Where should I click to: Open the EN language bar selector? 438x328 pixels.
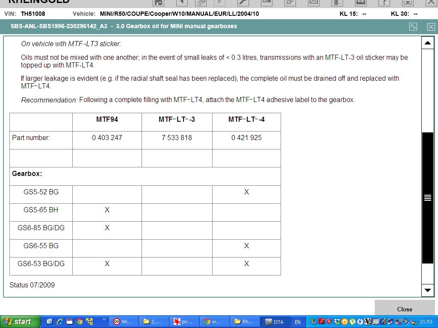coord(298,322)
